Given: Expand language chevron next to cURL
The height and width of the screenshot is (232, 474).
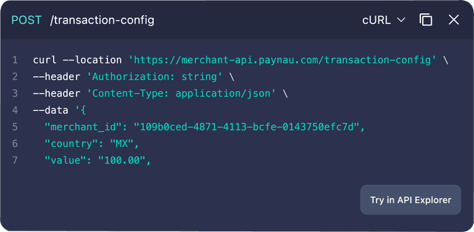Looking at the screenshot, I should [x=401, y=20].
